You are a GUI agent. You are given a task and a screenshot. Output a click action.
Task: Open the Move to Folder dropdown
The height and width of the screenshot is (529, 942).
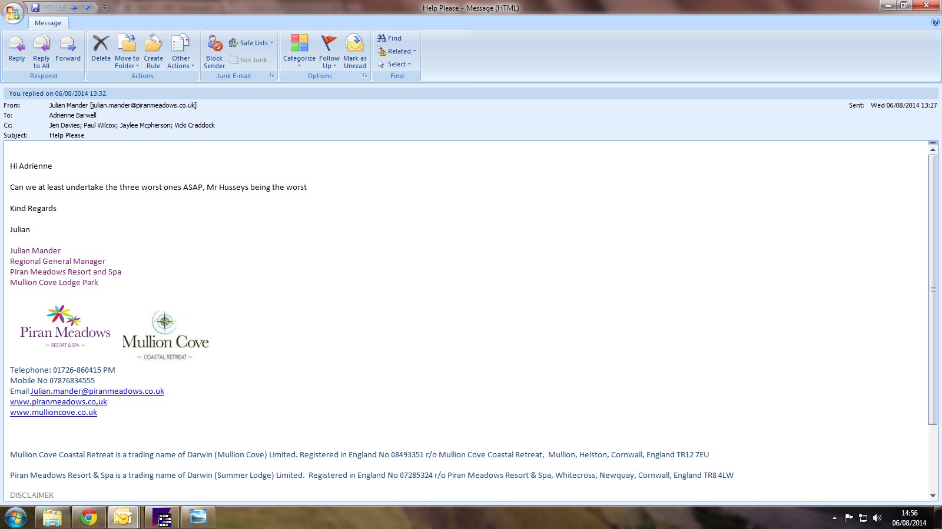click(x=127, y=52)
